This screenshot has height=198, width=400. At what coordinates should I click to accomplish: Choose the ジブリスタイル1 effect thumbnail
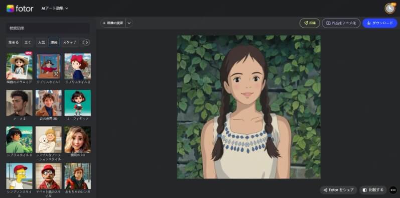[x=49, y=66]
